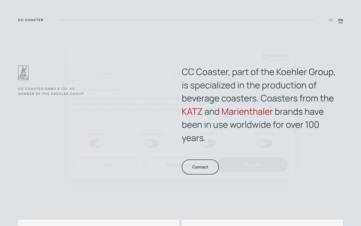
Task: Select the Consent tab in the cookie dialog
Action: coord(105,74)
